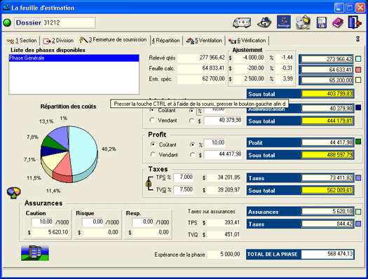Click the light blue swatch beside 273 966,42
This screenshot has height=279, width=368.
point(358,59)
